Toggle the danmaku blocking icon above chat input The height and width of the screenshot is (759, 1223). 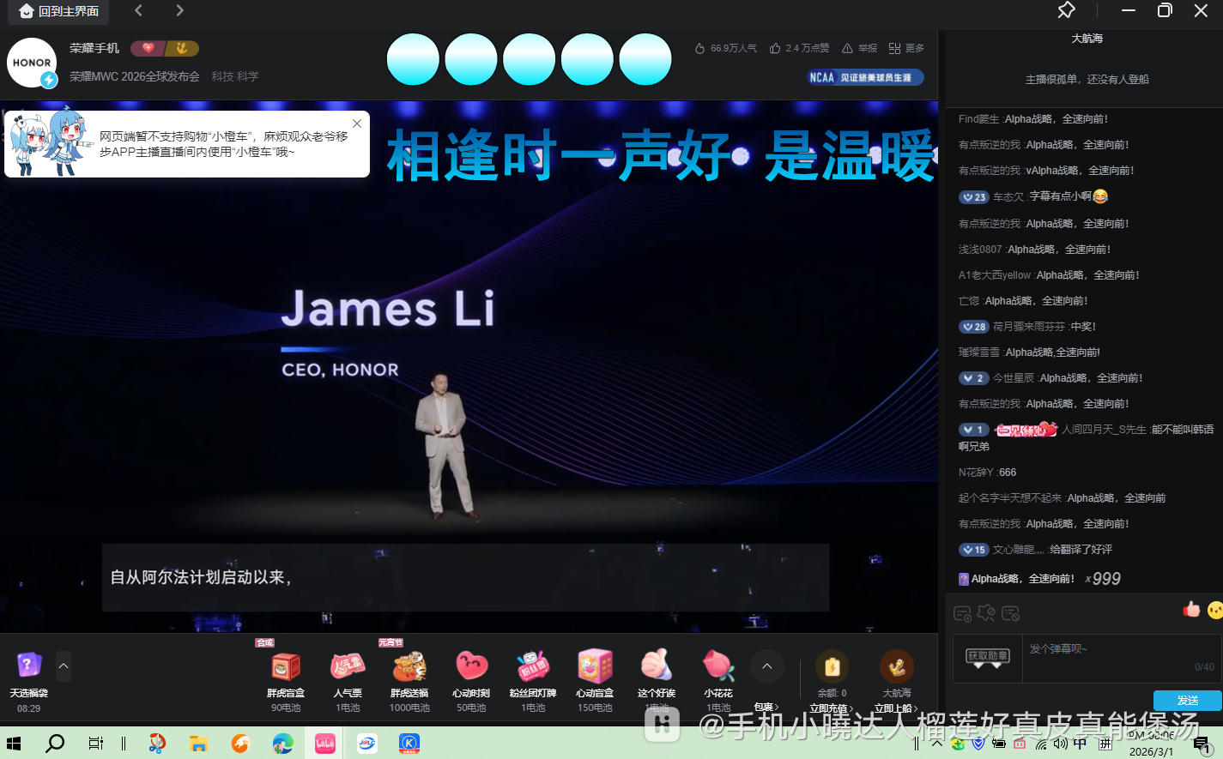click(x=1012, y=613)
